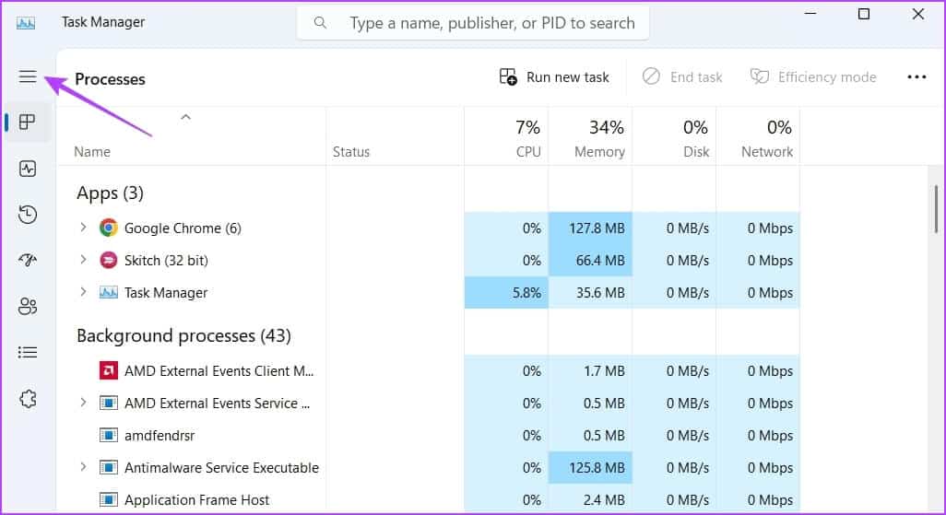The width and height of the screenshot is (946, 515).
Task: Expand the Task Manager process group
Action: point(83,292)
